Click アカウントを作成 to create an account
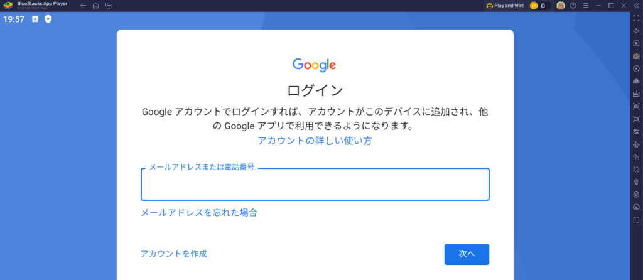This screenshot has width=643, height=280. [174, 254]
